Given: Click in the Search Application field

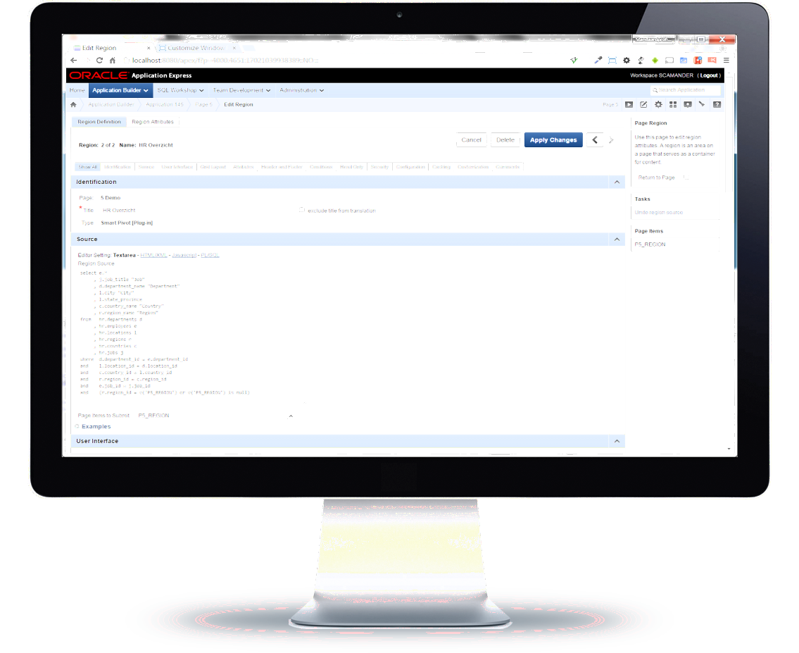Looking at the screenshot, I should [688, 90].
